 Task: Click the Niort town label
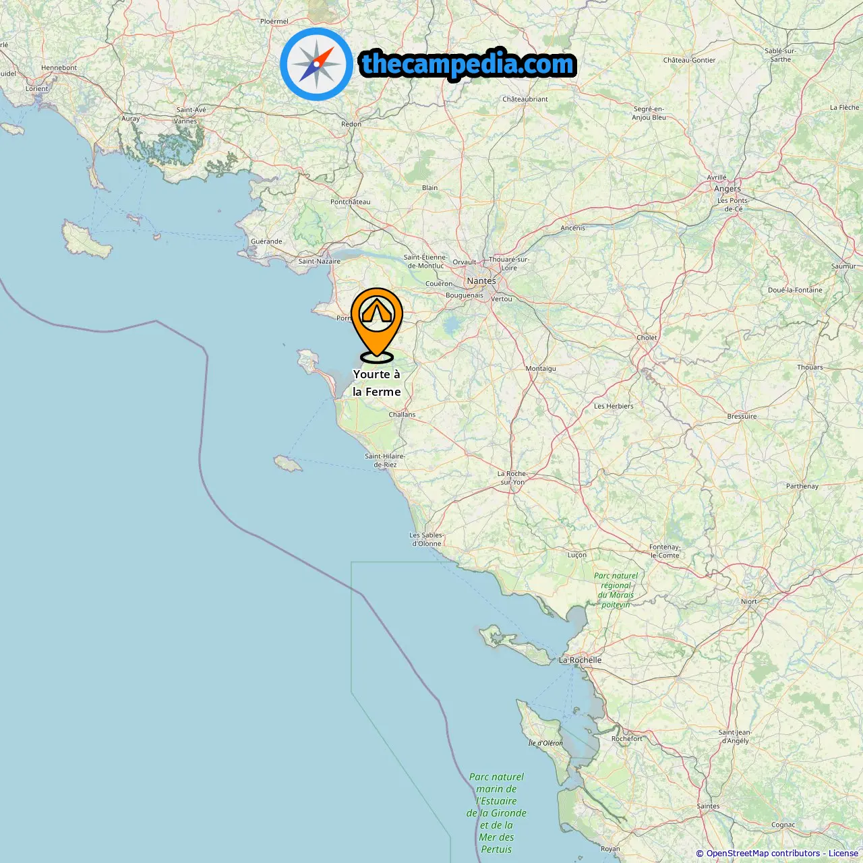pyautogui.click(x=749, y=601)
